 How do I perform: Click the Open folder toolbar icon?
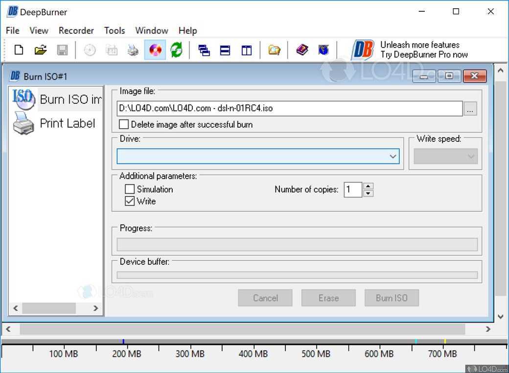41,50
